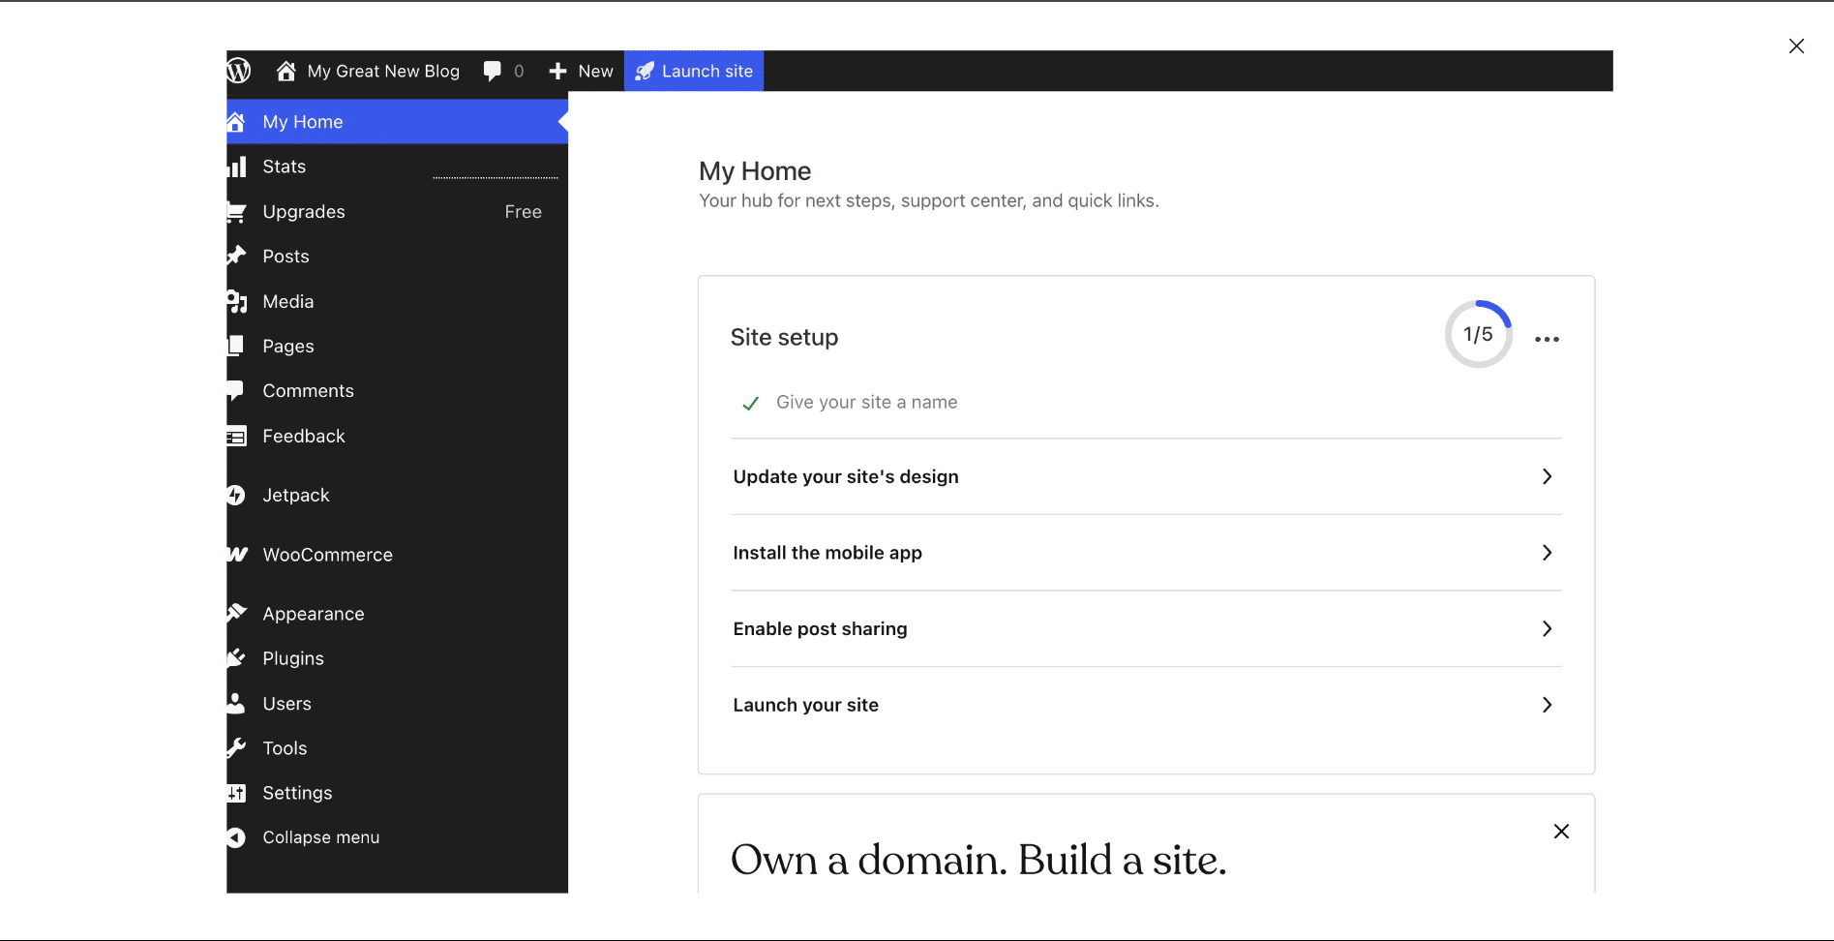The height and width of the screenshot is (941, 1834).
Task: Click the My Home house icon in the sidebar
Action: [x=235, y=122]
